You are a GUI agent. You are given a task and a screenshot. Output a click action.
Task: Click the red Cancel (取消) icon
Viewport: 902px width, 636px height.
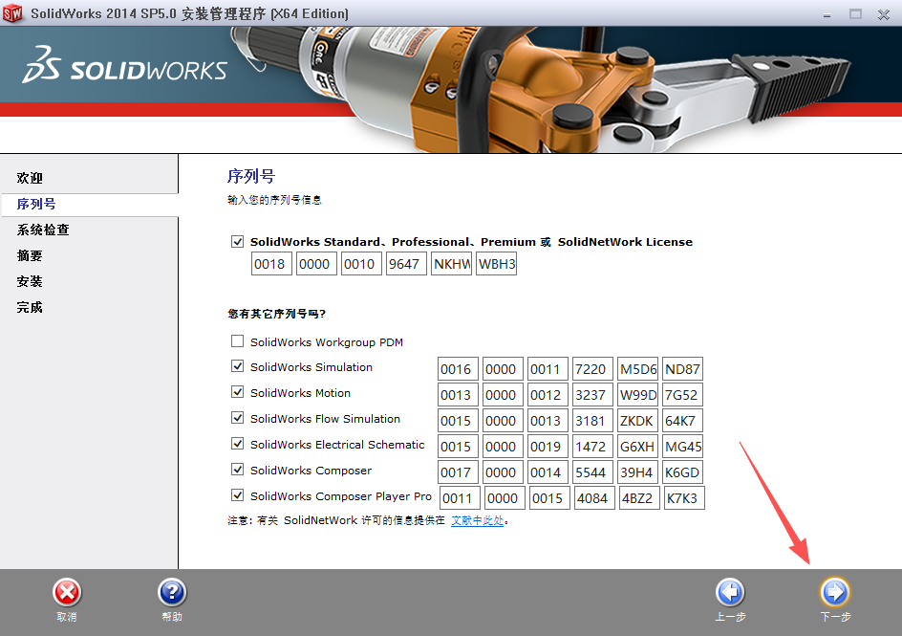[66, 590]
